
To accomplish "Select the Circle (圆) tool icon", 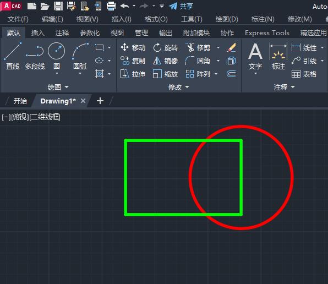I will pyautogui.click(x=57, y=51).
